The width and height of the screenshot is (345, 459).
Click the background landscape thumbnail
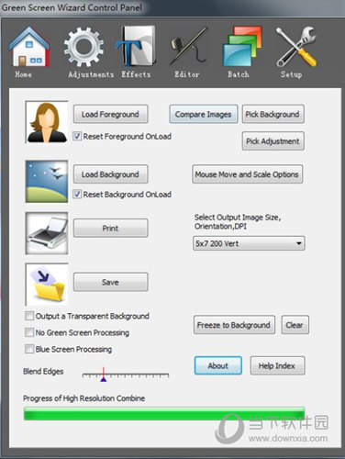pos(47,182)
